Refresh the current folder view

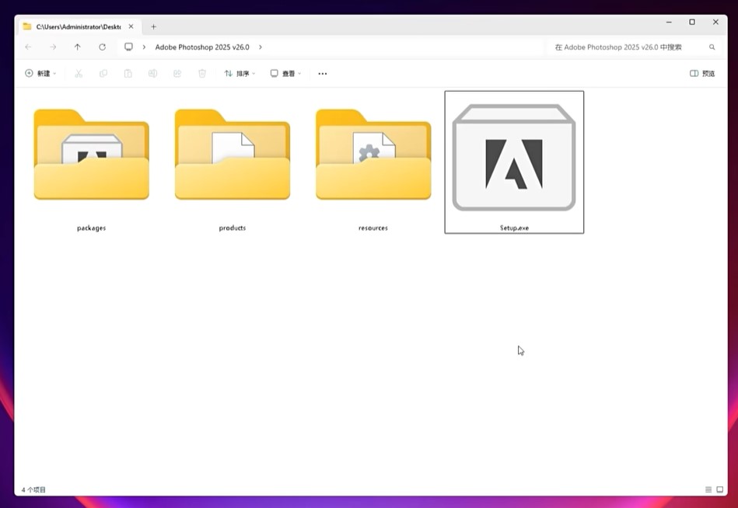click(102, 47)
